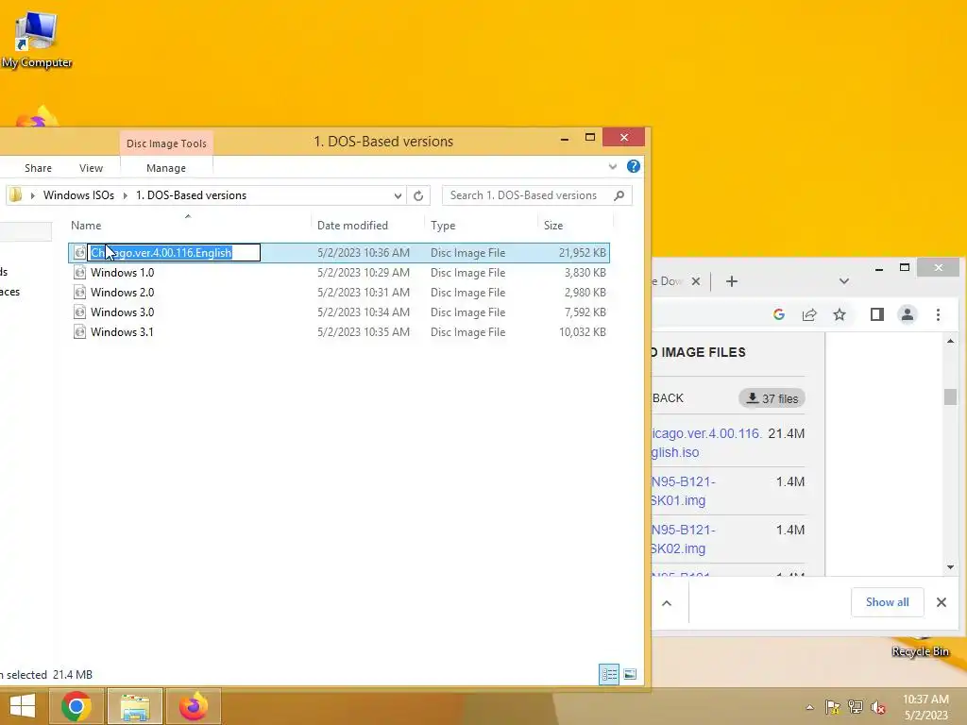This screenshot has width=967, height=725.
Task: Click the DOS-Based versions breadcrumb
Action: pos(191,195)
